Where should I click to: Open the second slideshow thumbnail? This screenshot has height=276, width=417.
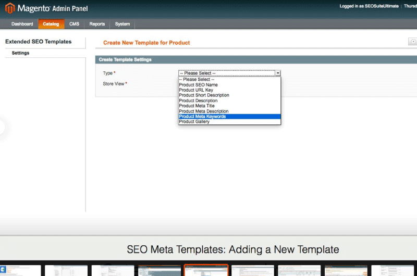tap(66, 270)
